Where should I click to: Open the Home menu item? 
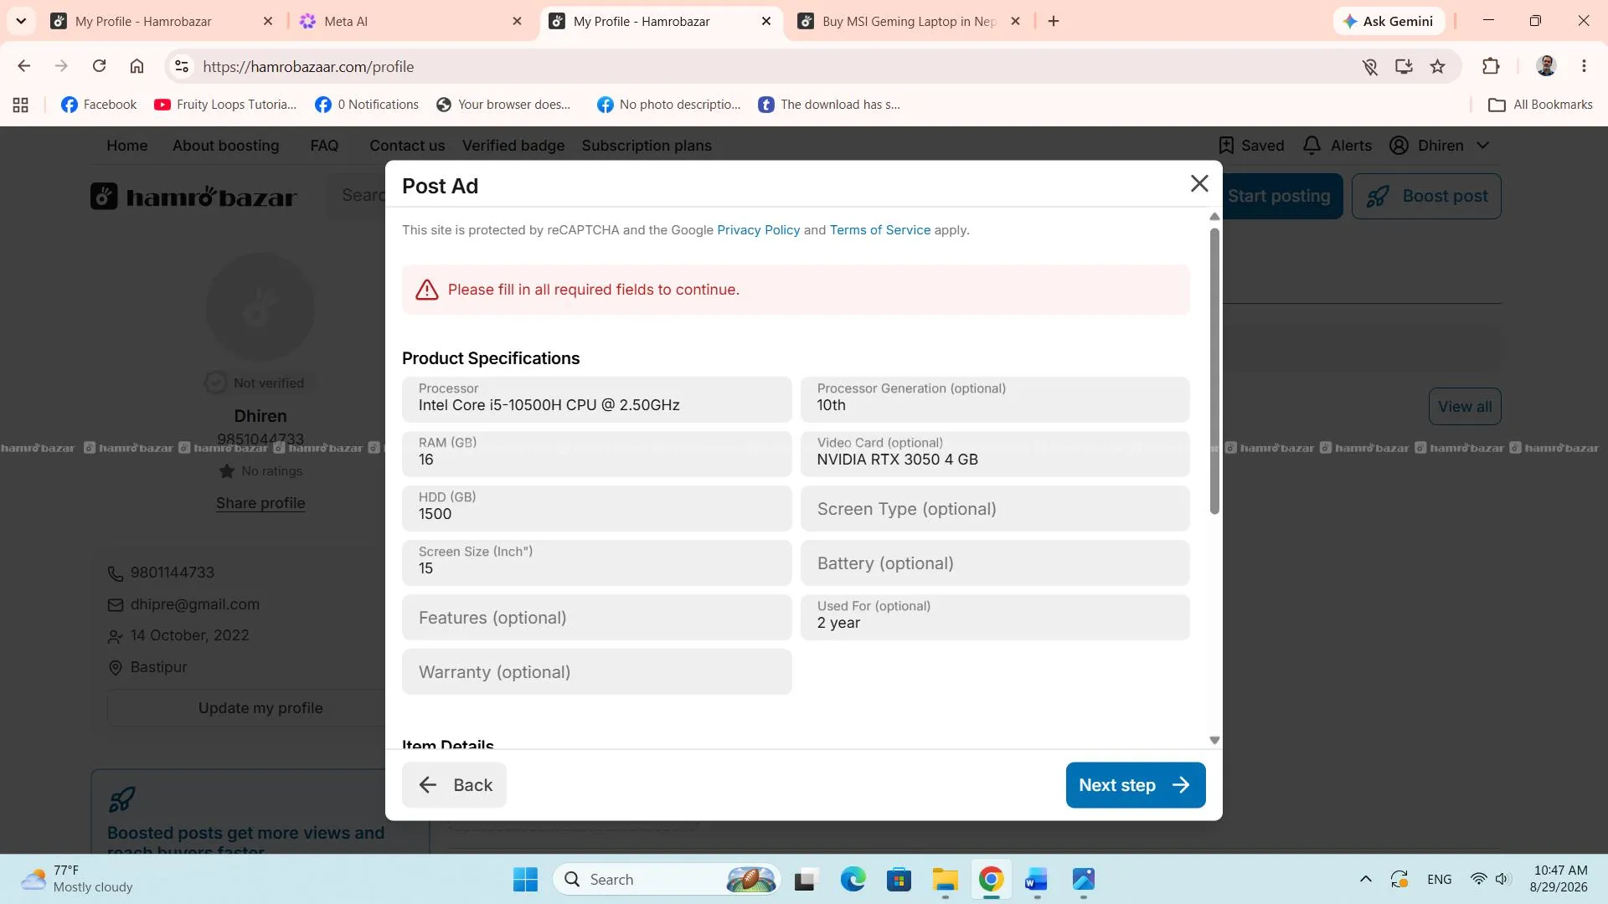(127, 146)
